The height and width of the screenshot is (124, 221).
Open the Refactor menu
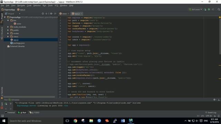[x=37, y=6]
